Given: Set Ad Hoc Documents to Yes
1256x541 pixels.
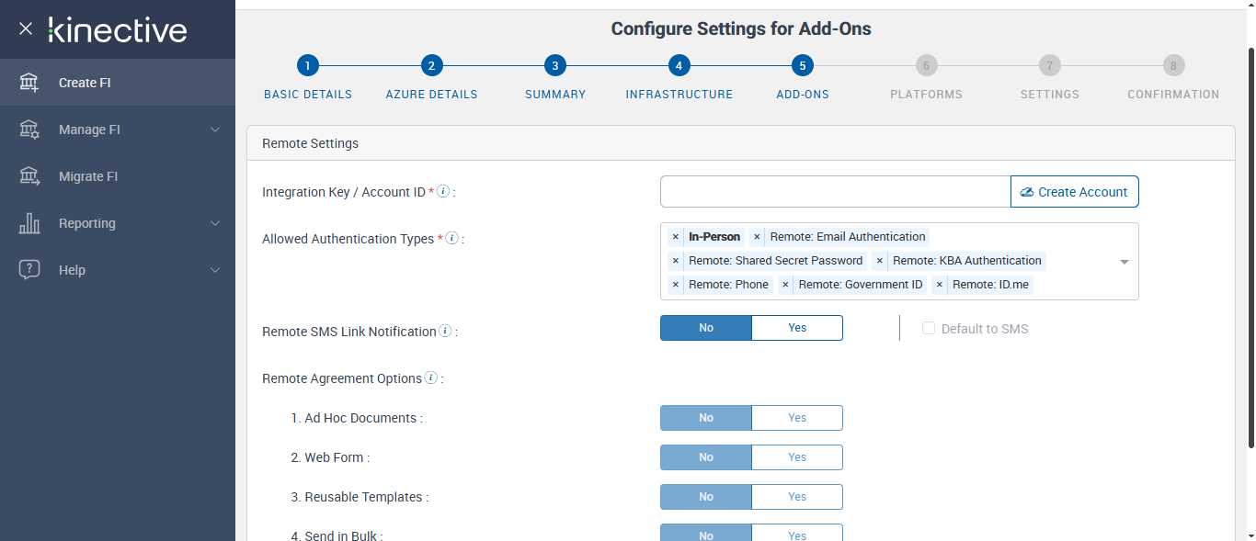Looking at the screenshot, I should (x=796, y=418).
